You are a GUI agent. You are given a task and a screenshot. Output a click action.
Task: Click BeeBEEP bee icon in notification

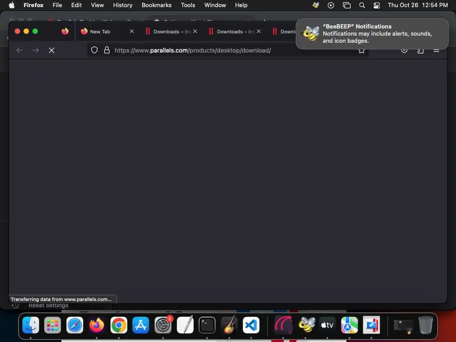[310, 33]
